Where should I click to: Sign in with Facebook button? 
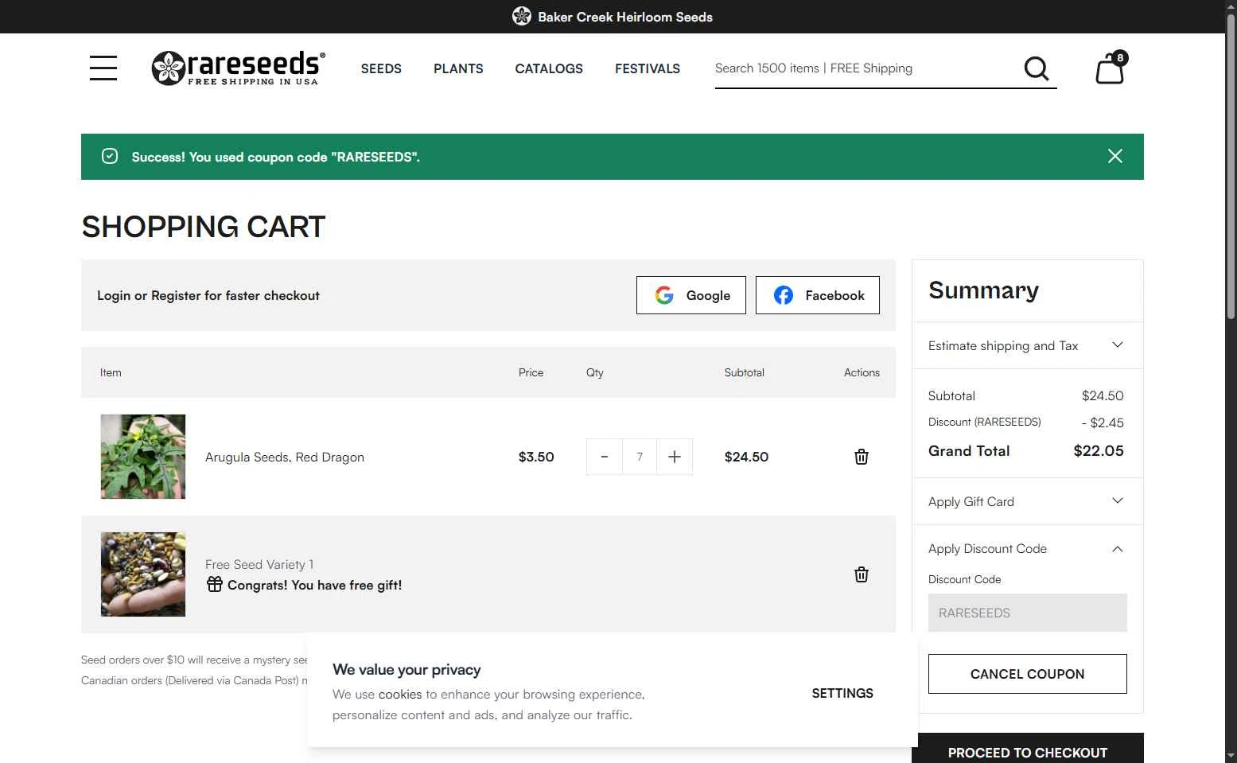coord(818,295)
